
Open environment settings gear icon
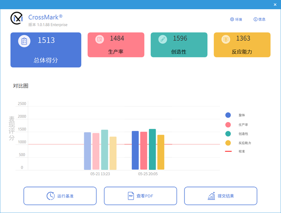click(232, 19)
